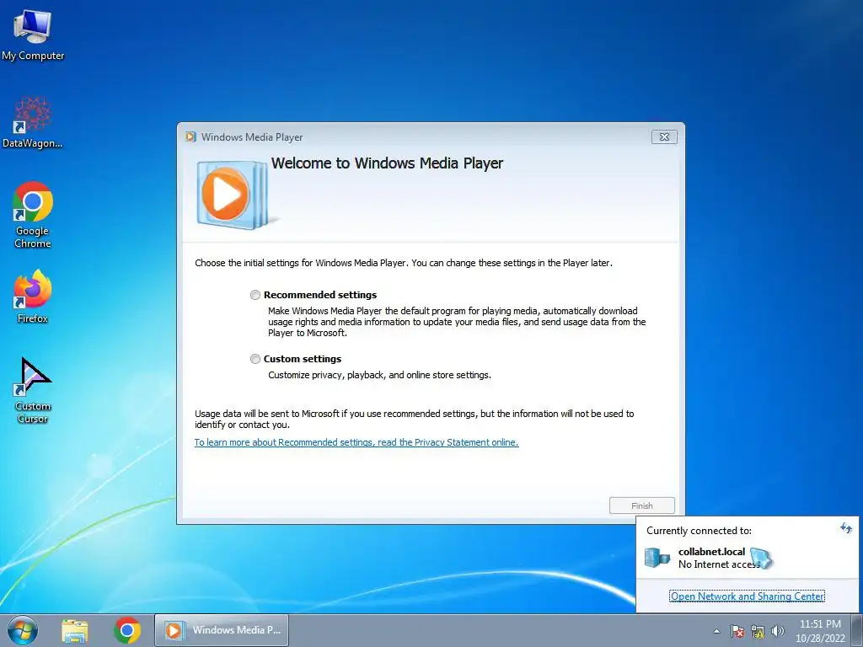Click the taskbar clock showing 11:51 PM

pyautogui.click(x=820, y=630)
